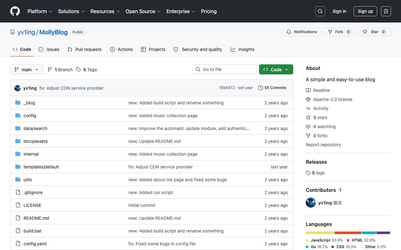Click the LICENSE file icon
The height and width of the screenshot is (250, 401).
click(18, 205)
